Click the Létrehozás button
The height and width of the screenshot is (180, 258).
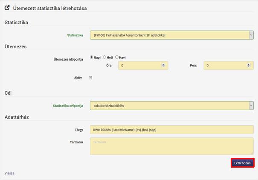(x=243, y=163)
